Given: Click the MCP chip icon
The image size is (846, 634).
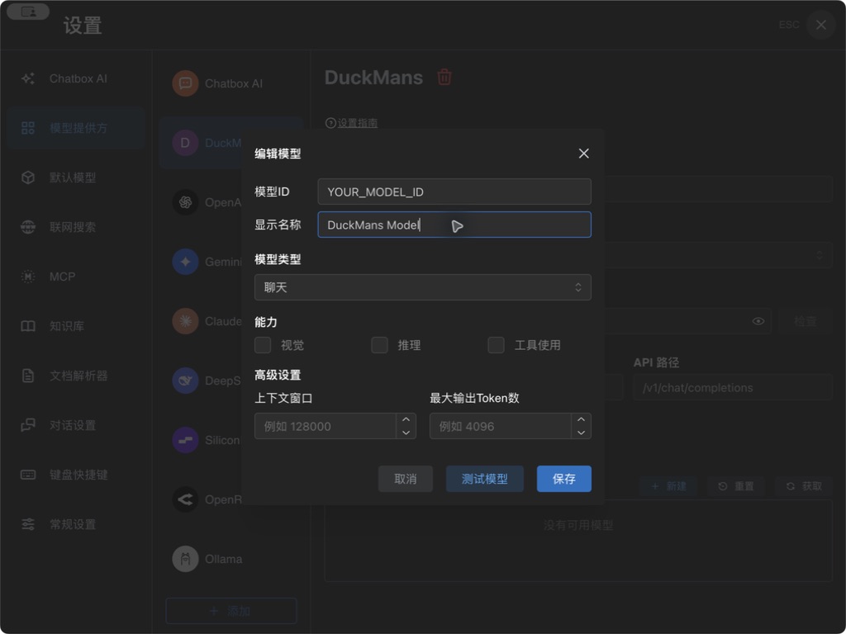Looking at the screenshot, I should click(x=28, y=277).
